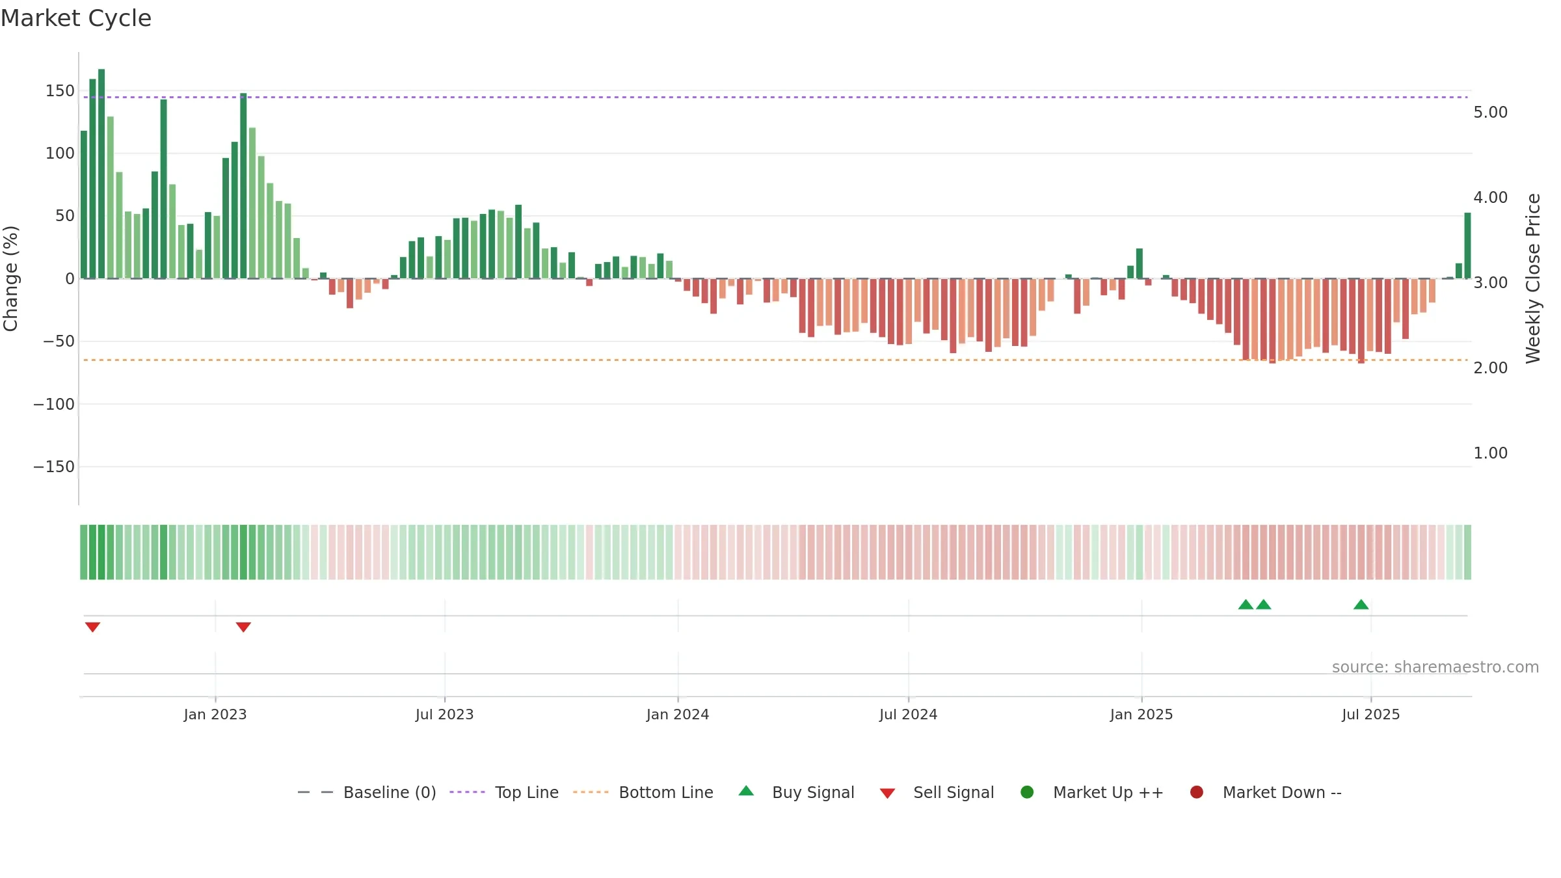Toggle the Buy Signal legend entry

coord(797,792)
